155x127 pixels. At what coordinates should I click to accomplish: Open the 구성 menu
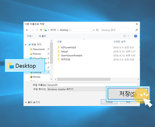30,36
